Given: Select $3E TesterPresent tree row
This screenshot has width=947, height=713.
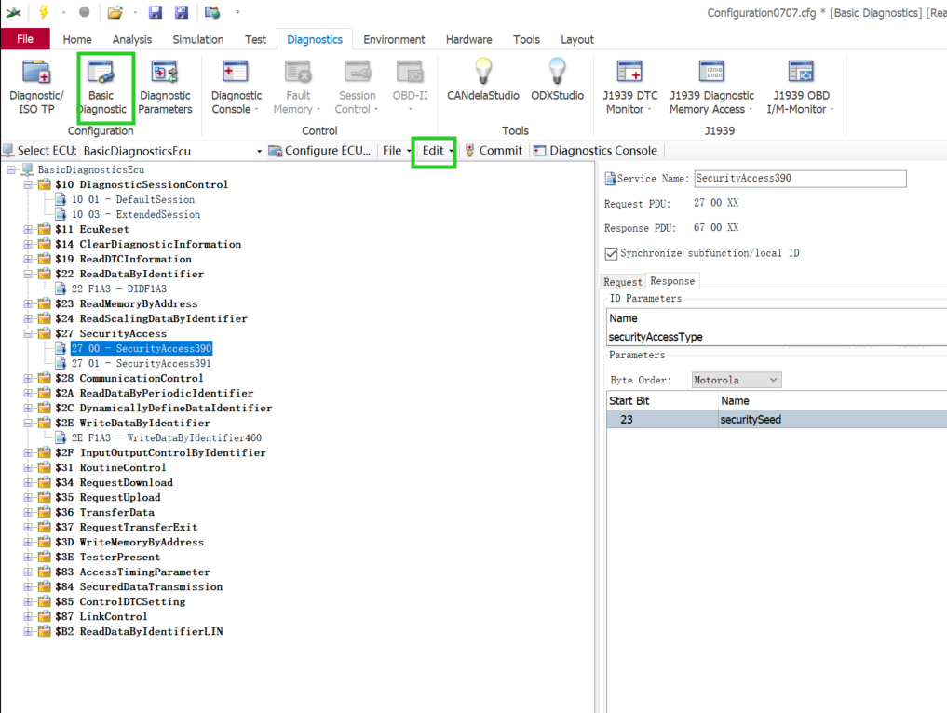Looking at the screenshot, I should (x=107, y=558).
